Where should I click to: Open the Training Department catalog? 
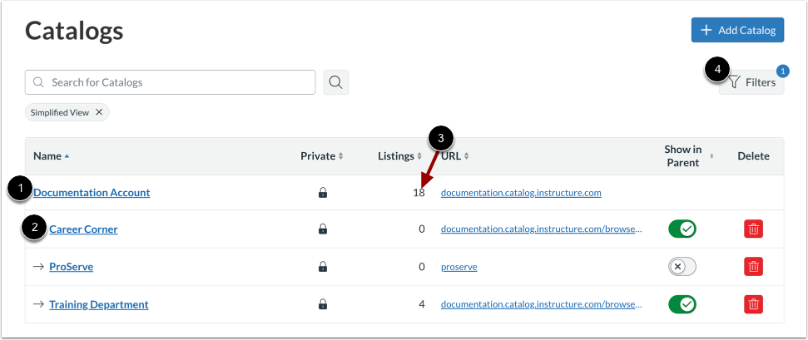click(x=99, y=304)
